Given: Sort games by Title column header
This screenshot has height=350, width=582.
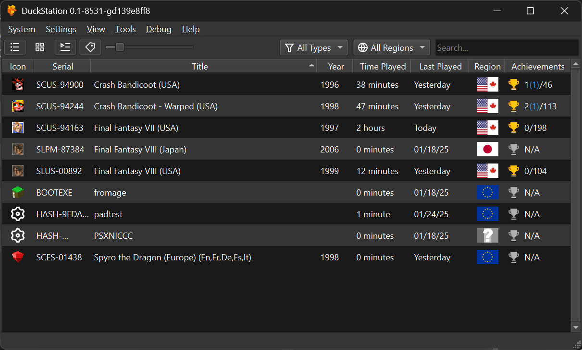Looking at the screenshot, I should pyautogui.click(x=200, y=67).
